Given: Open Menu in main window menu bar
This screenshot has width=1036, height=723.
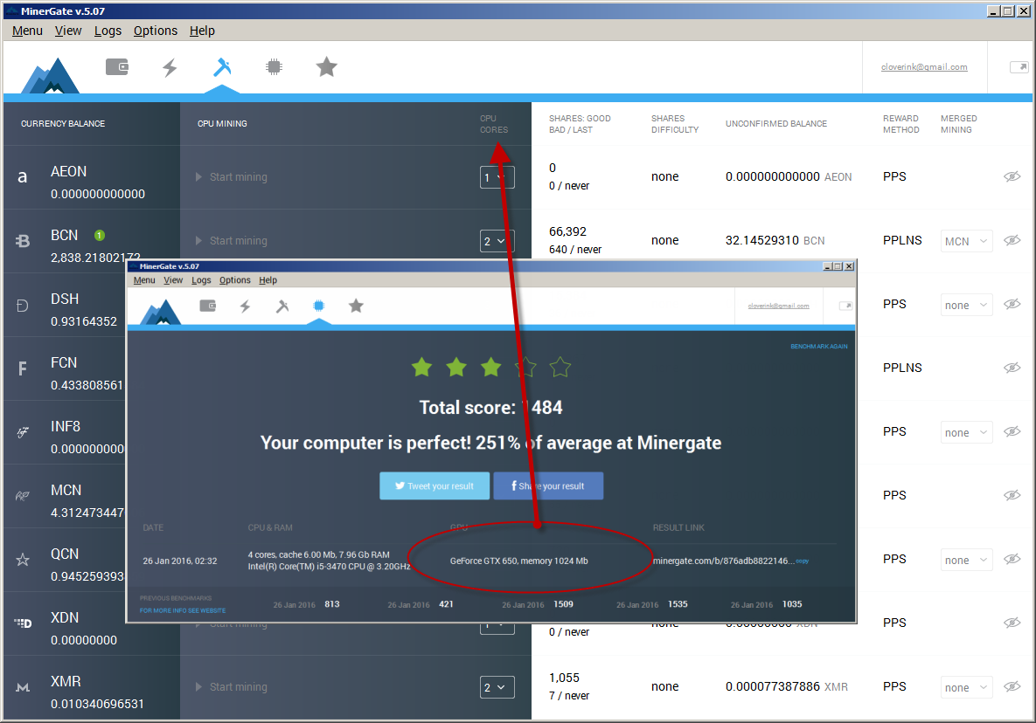Looking at the screenshot, I should [x=27, y=31].
